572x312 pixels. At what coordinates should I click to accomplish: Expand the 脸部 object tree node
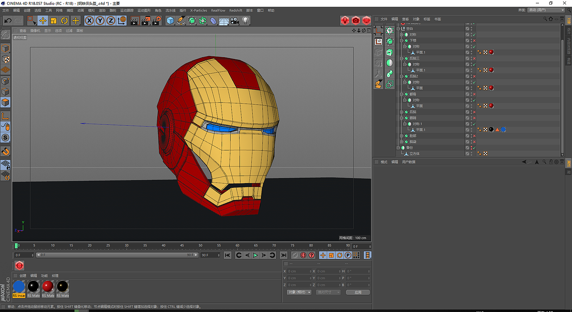401,136
